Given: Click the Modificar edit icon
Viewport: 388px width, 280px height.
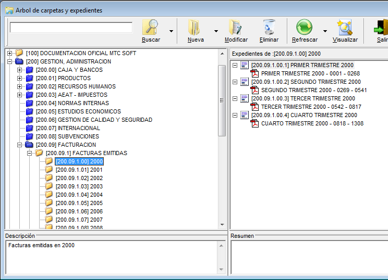Looking at the screenshot, I should 236,27.
